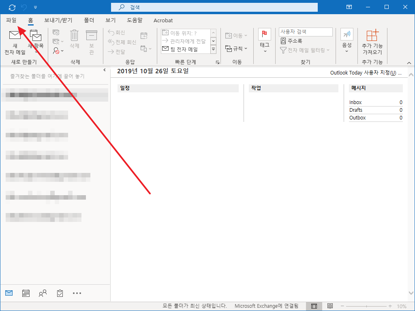Viewport: 415px width, 311px height.
Task: Open the 도움말 ribbon tab
Action: tap(135, 20)
